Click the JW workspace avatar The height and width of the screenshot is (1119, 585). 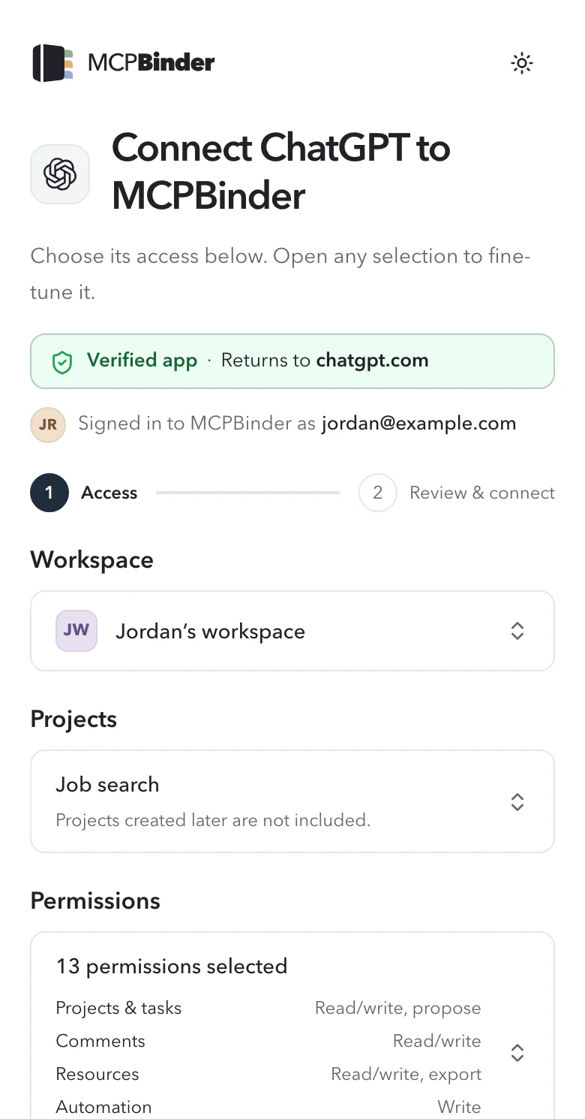pos(76,631)
